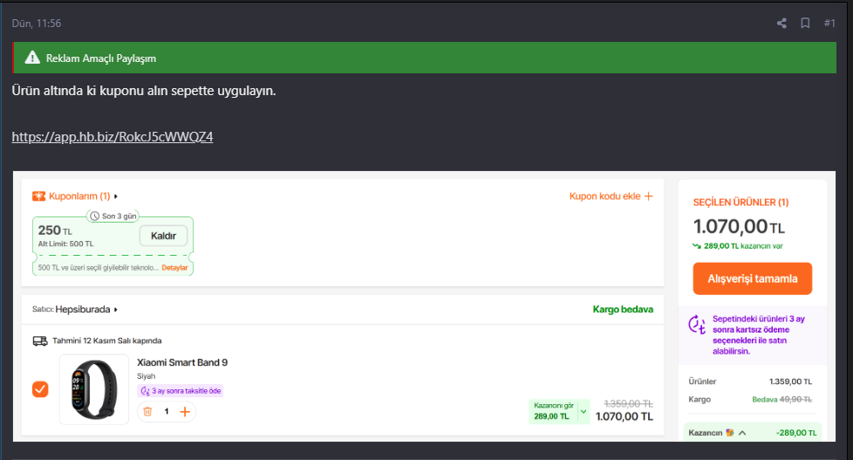Viewport: 853px width, 460px height.
Task: Open post number #1 permalink
Action: coord(829,23)
